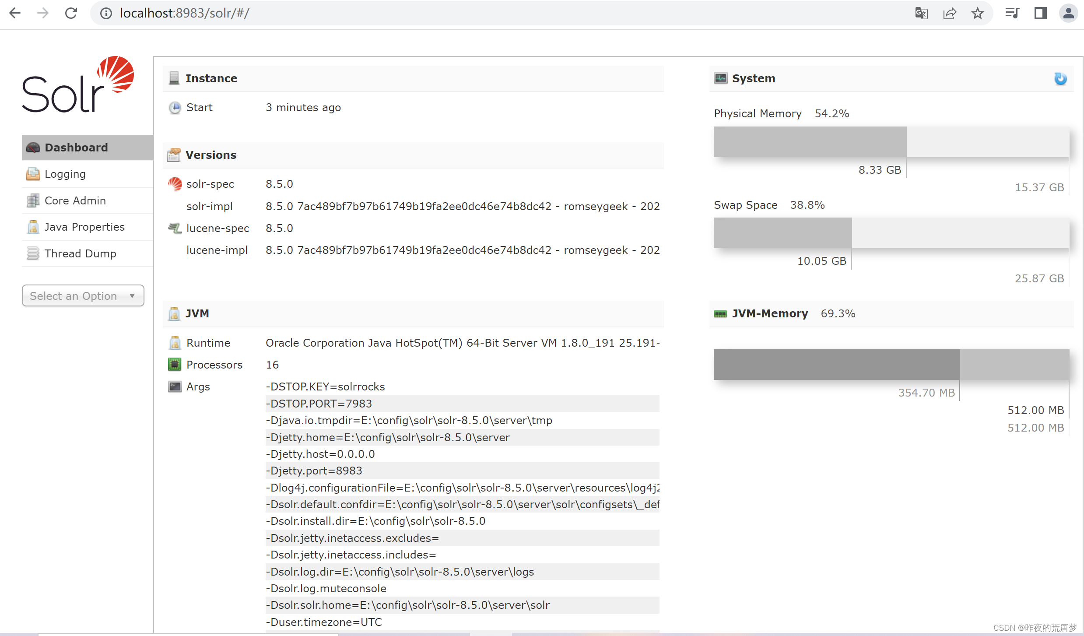Select the Dashboard menu entry
This screenshot has height=636, width=1084.
click(76, 147)
